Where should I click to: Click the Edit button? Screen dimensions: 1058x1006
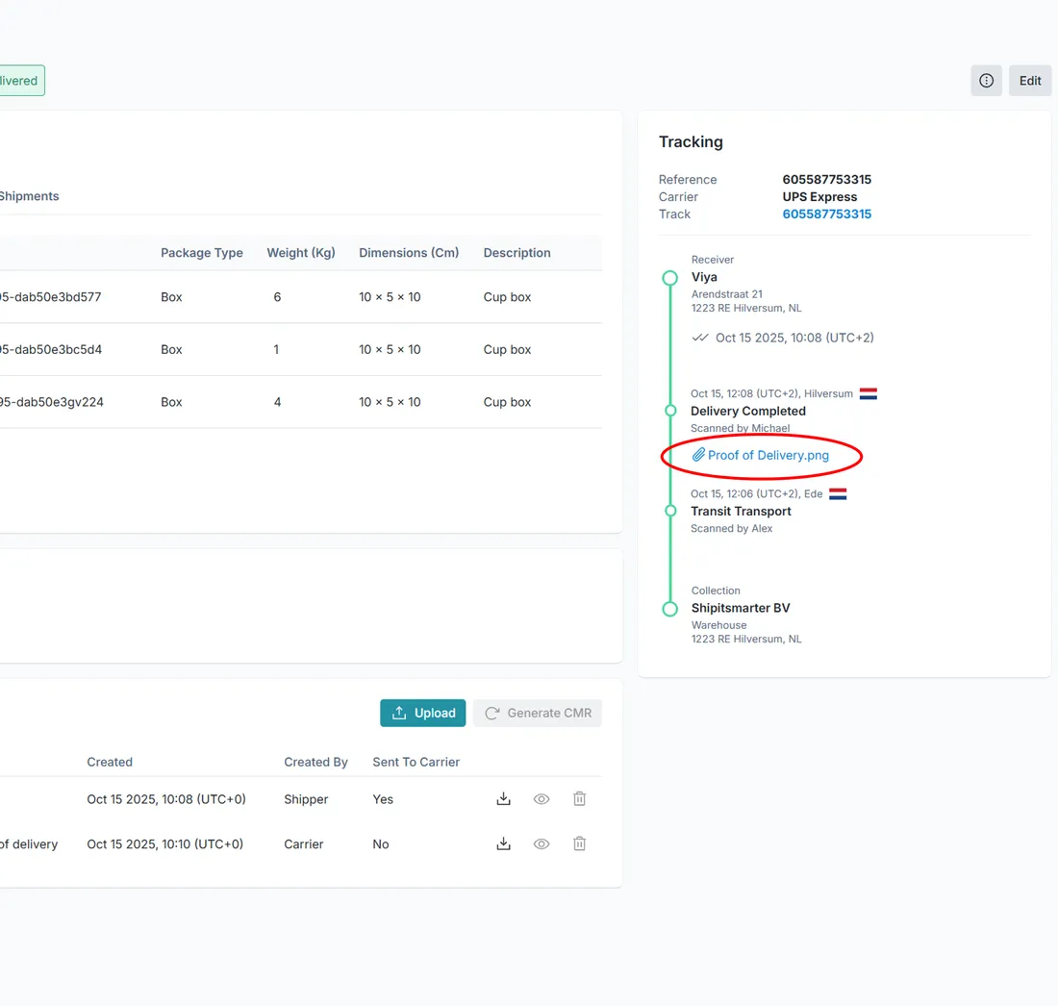[x=1030, y=81]
